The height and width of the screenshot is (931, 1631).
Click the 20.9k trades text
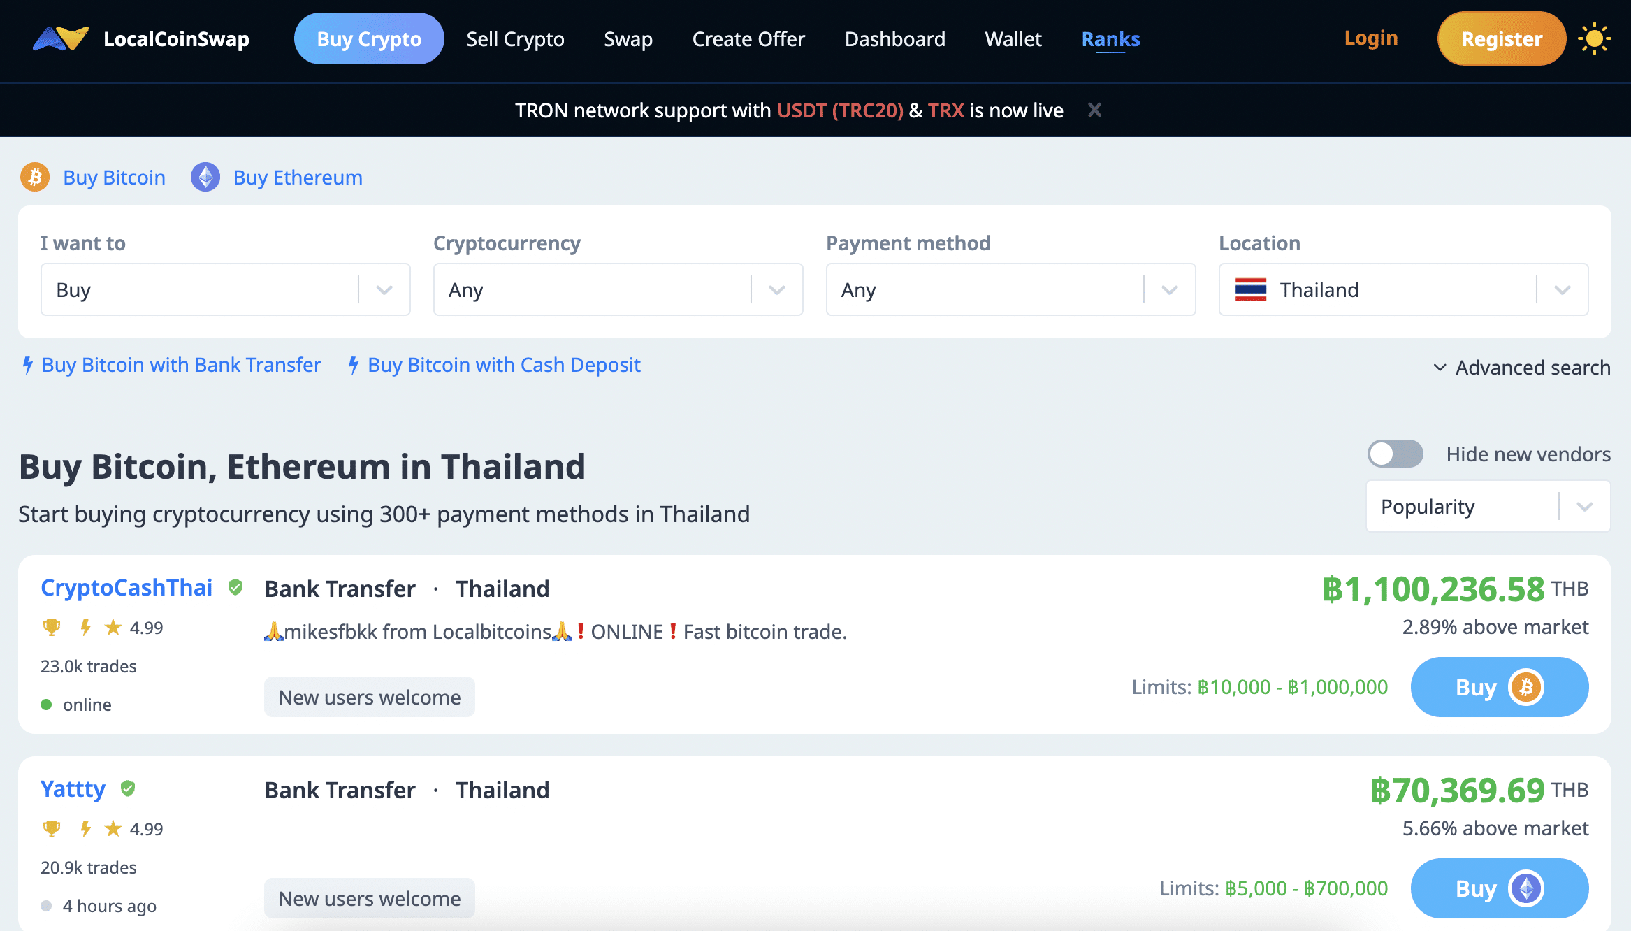pyautogui.click(x=89, y=867)
